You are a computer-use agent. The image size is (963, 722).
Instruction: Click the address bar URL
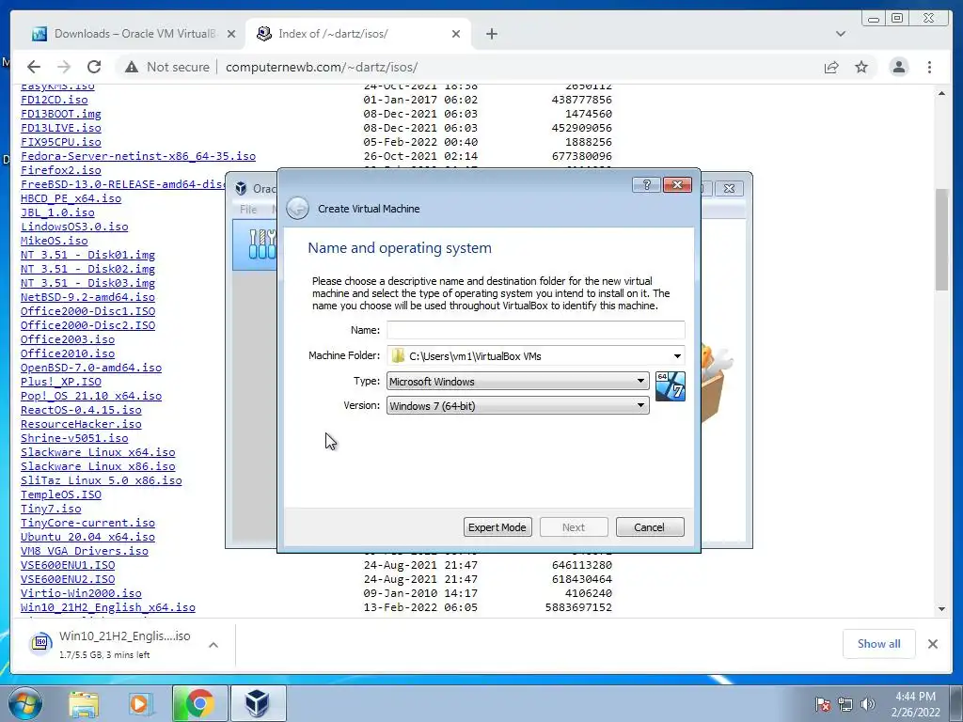click(322, 67)
